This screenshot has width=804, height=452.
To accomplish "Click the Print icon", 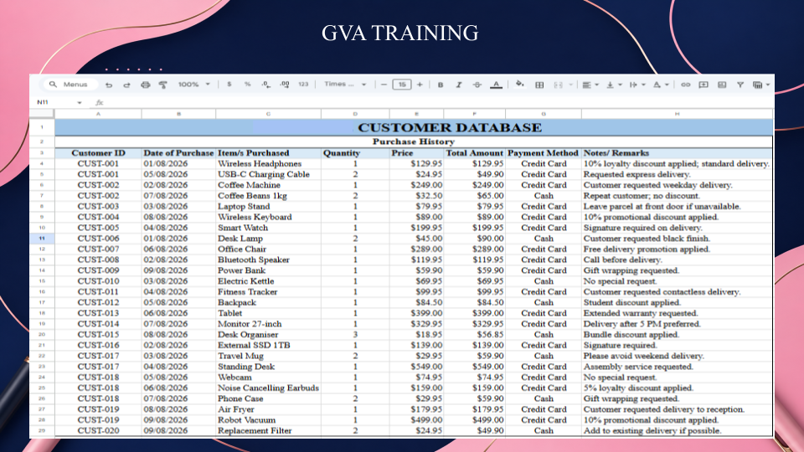I will [x=145, y=85].
